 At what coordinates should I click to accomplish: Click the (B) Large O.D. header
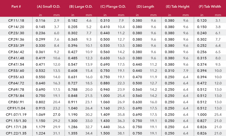(x=81, y=6)
